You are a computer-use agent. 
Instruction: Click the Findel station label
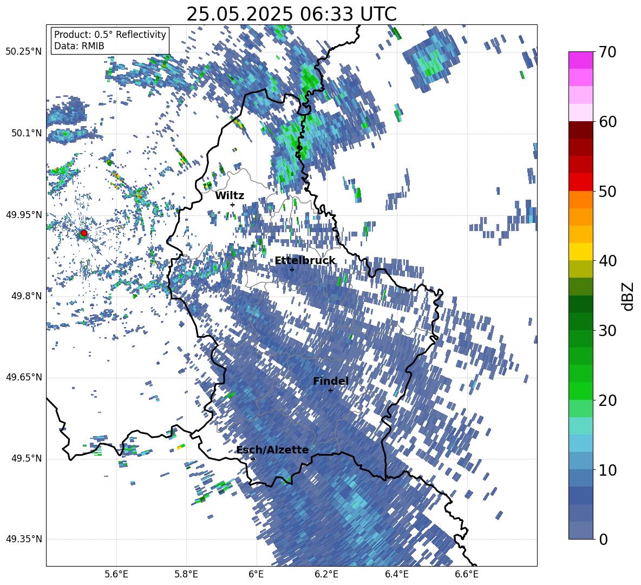(331, 381)
